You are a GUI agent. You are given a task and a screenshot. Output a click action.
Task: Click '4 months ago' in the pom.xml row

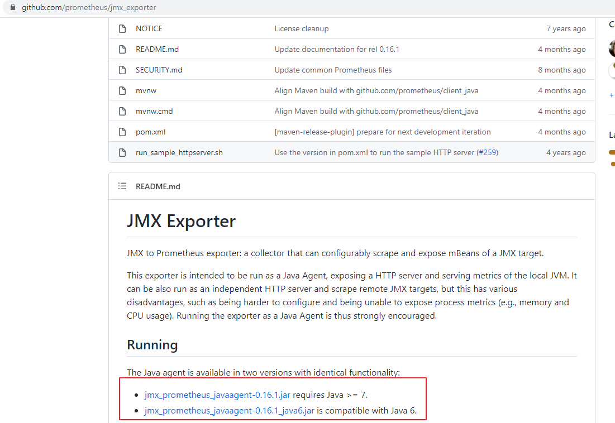point(562,132)
